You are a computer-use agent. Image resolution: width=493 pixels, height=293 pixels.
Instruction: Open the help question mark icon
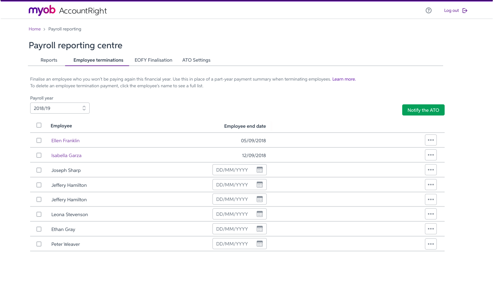tap(428, 11)
